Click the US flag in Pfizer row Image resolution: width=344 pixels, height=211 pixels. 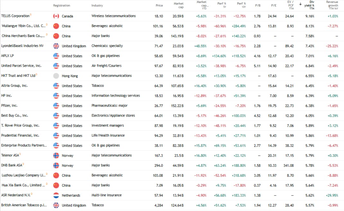56,105
